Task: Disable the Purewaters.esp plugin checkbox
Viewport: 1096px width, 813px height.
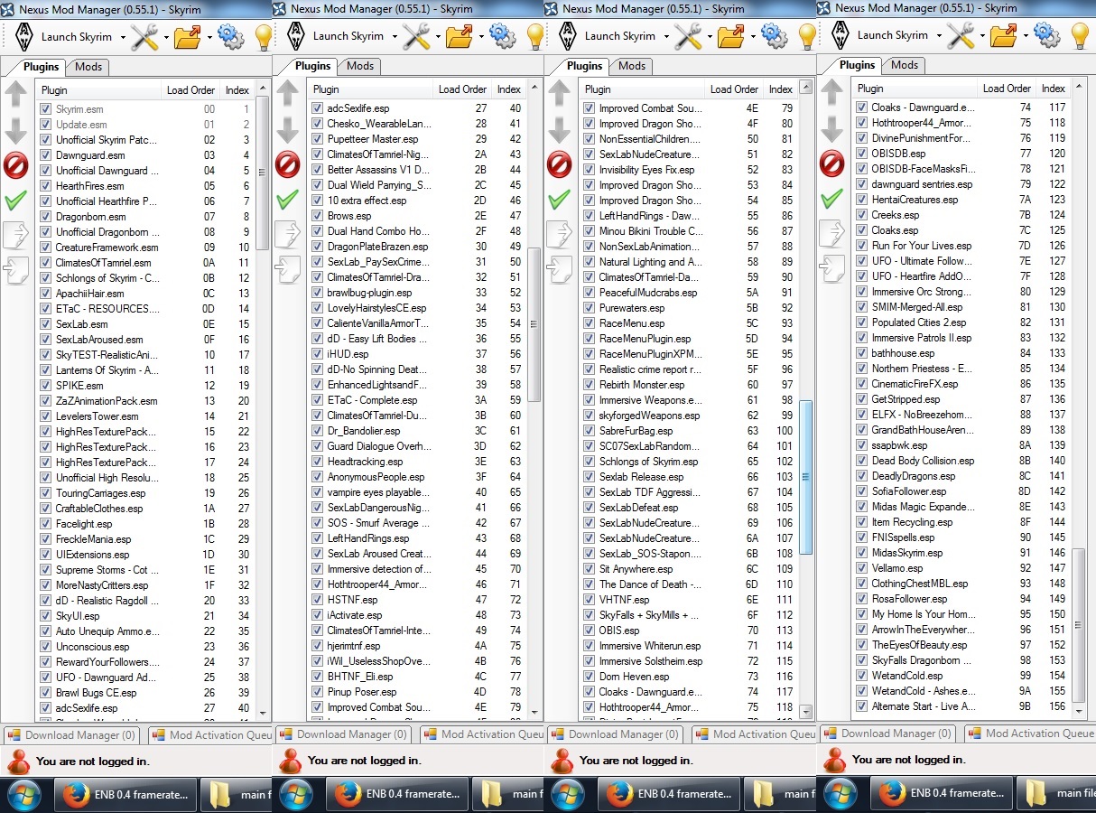Action: click(590, 308)
